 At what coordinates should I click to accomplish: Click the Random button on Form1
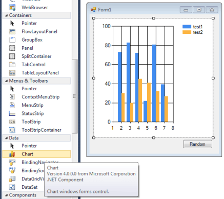tap(198, 144)
